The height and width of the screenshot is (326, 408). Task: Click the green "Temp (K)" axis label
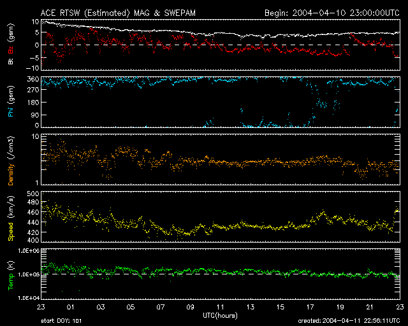[x=11, y=276]
